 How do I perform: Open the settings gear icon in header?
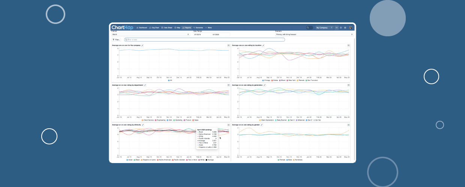point(341,28)
